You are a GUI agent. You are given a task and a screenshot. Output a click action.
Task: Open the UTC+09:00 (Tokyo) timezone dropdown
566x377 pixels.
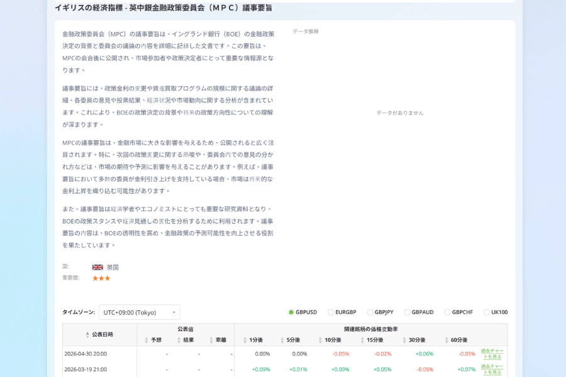pos(140,312)
